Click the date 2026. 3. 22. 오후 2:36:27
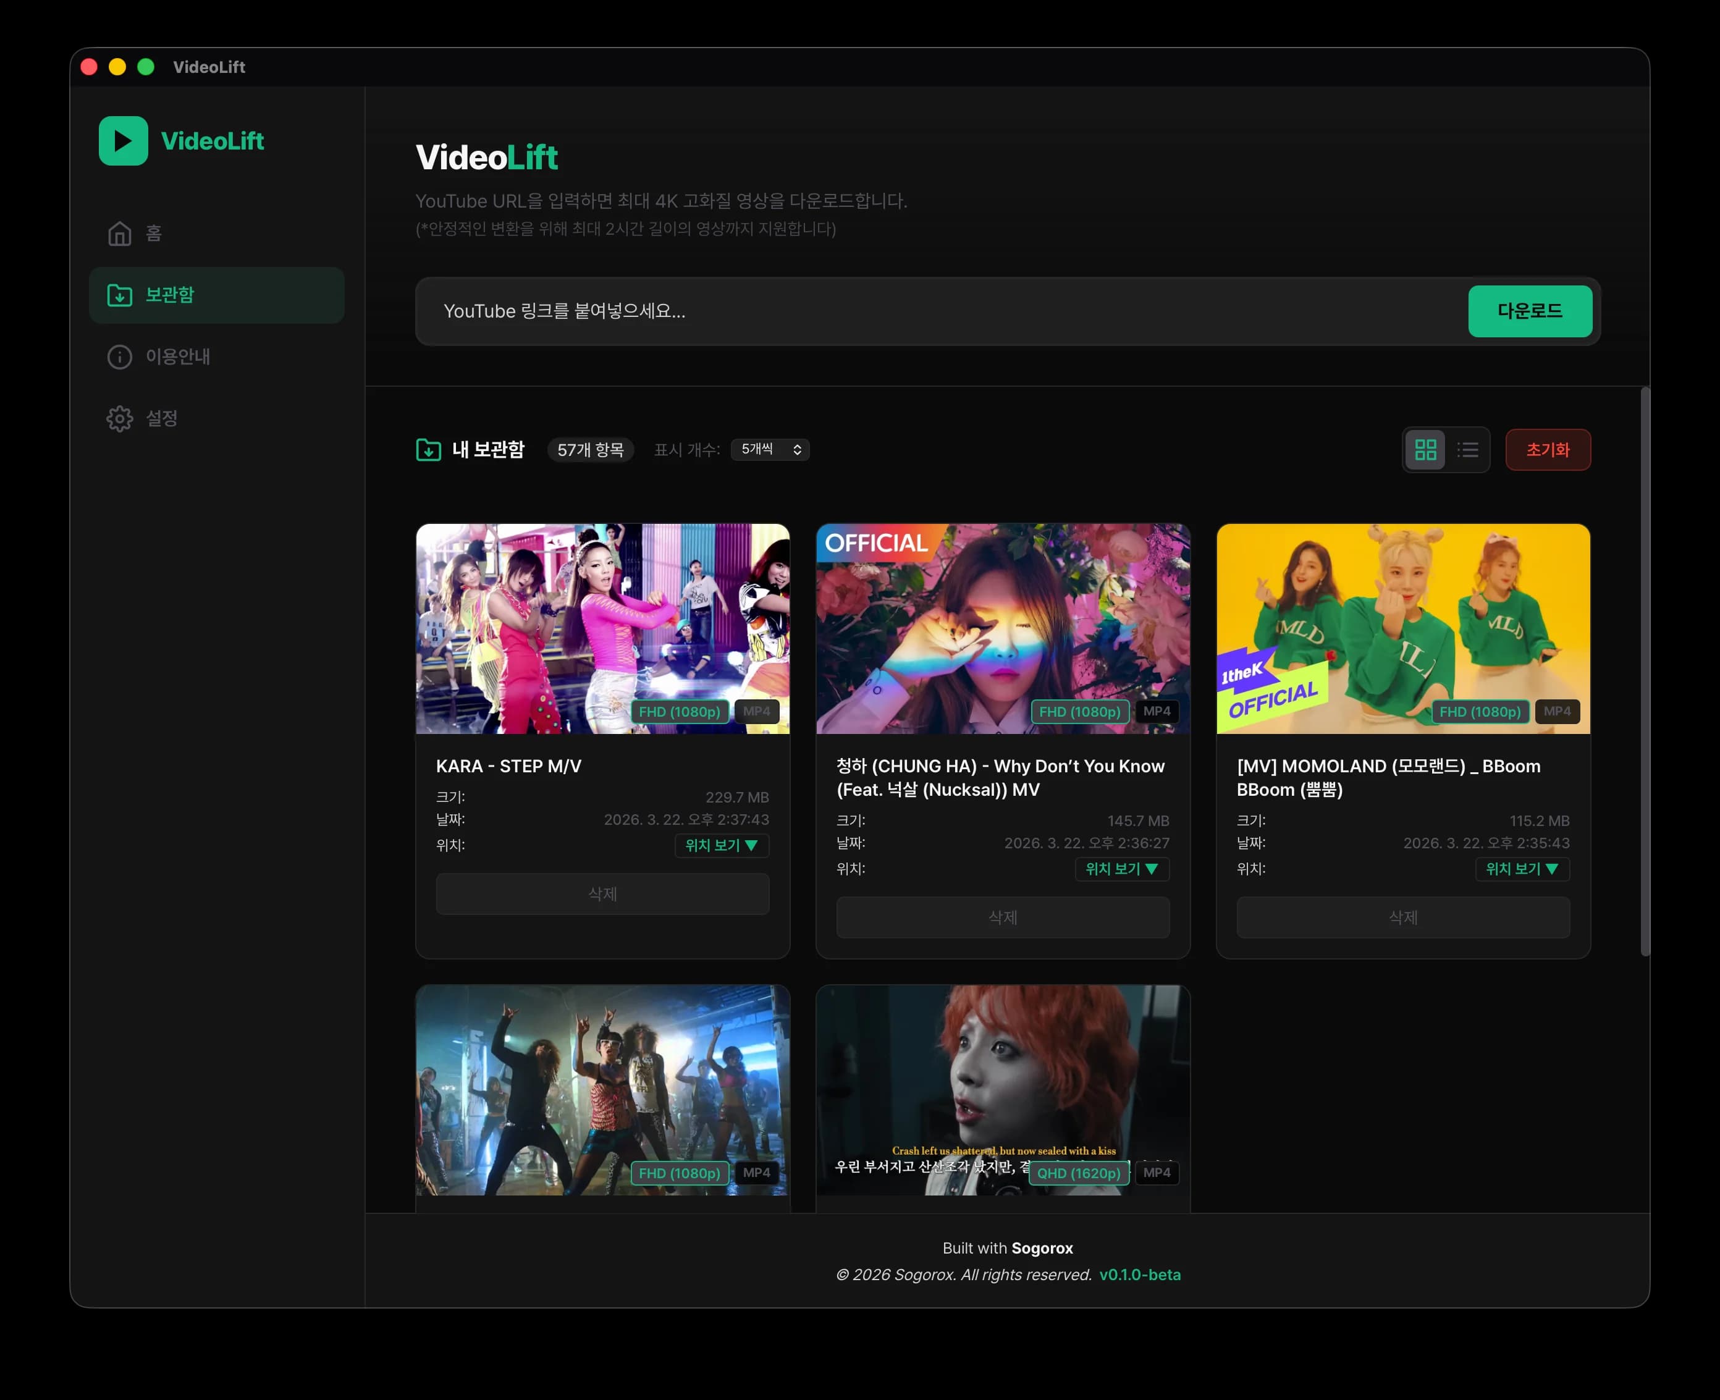Image resolution: width=1720 pixels, height=1400 pixels. click(x=1086, y=843)
